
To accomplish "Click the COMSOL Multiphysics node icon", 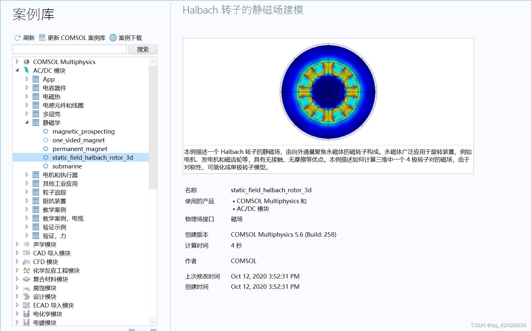I will [x=27, y=62].
